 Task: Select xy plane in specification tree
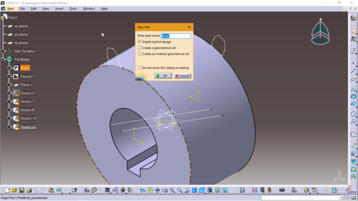pyautogui.click(x=21, y=26)
